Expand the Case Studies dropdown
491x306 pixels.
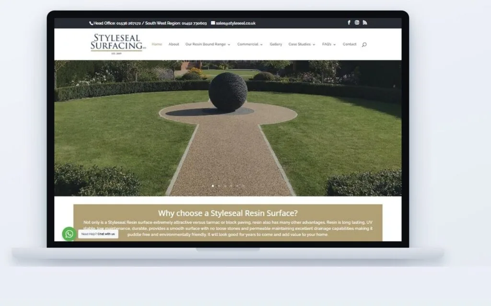pyautogui.click(x=302, y=44)
